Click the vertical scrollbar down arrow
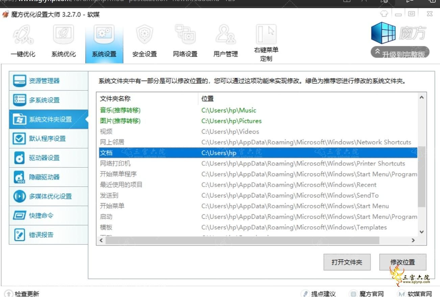The image size is (440, 297). click(421, 232)
